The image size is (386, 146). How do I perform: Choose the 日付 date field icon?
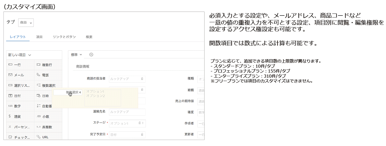(10, 96)
